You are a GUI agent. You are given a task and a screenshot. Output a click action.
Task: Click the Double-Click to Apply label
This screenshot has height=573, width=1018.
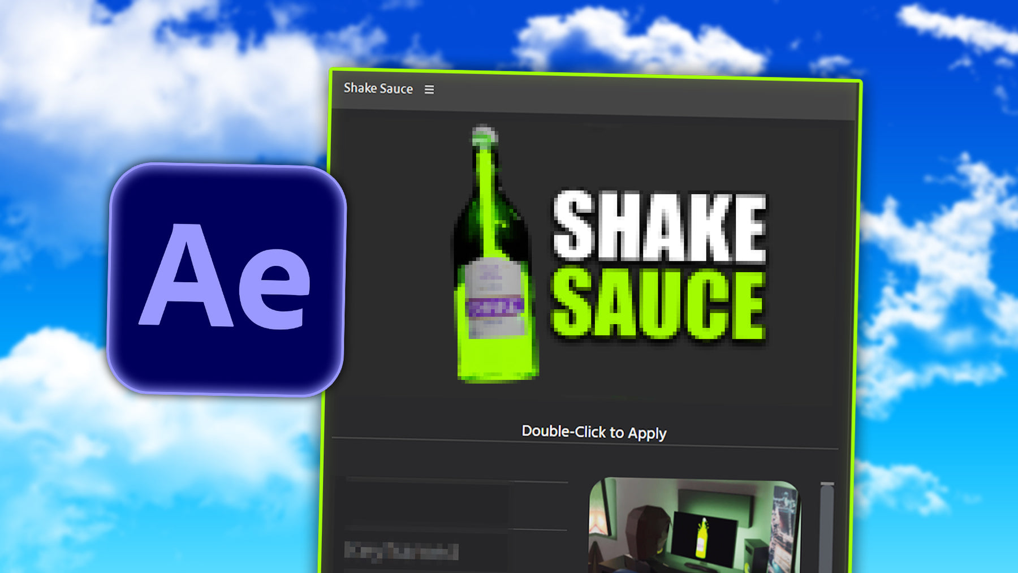click(x=594, y=432)
